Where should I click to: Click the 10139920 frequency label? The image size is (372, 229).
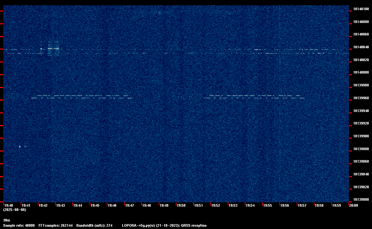[361, 124]
